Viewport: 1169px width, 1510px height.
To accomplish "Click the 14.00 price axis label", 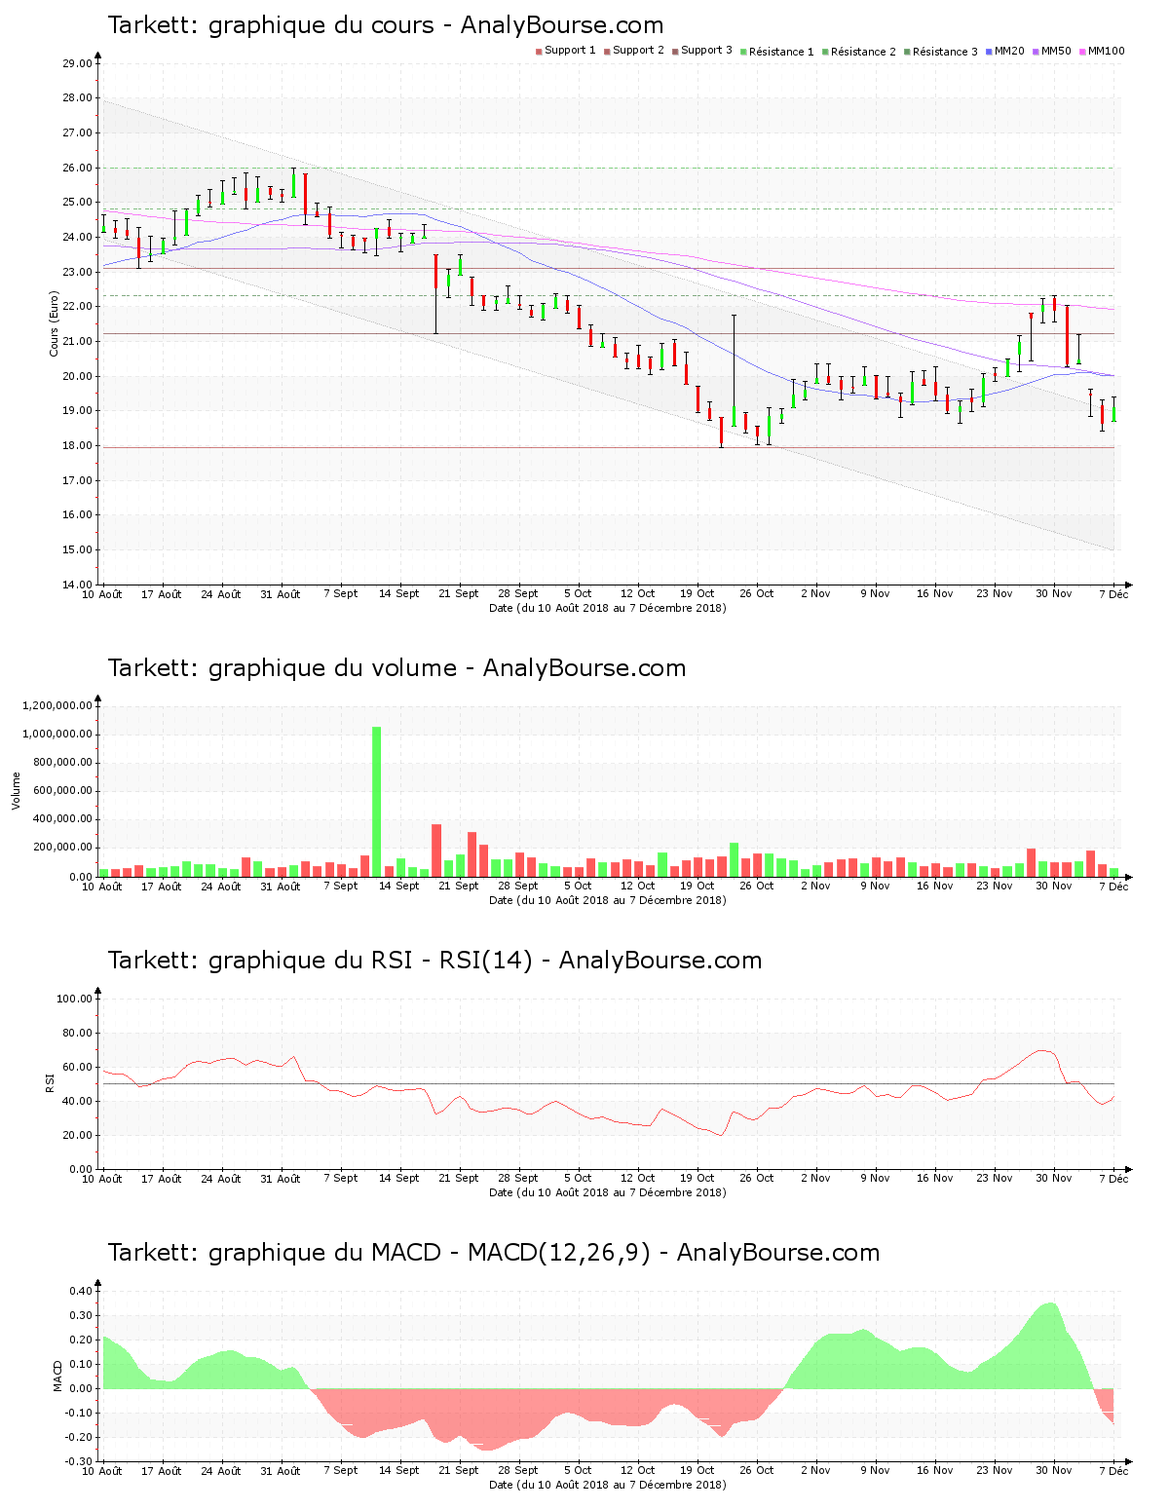I will (x=77, y=585).
